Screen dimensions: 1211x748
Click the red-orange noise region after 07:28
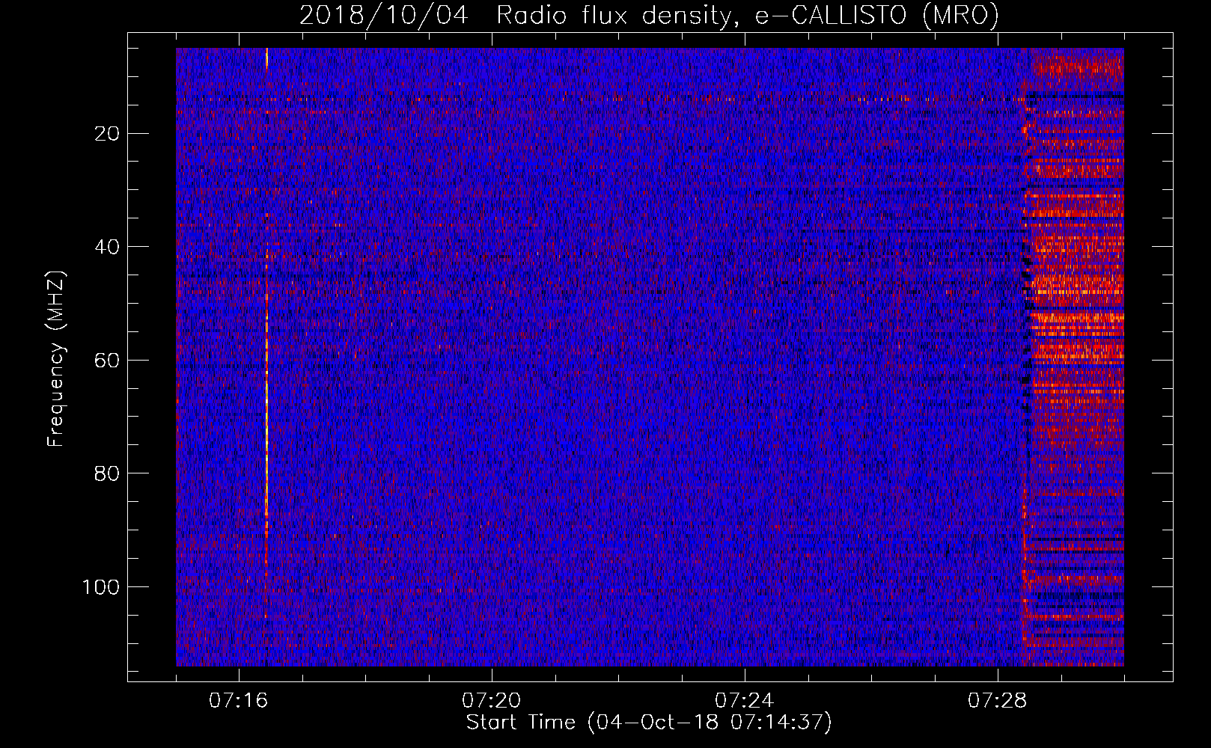(x=1074, y=357)
